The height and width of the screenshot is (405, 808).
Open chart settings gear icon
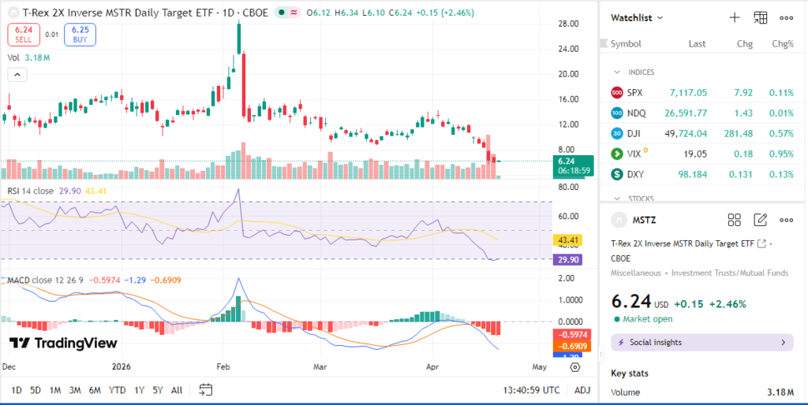pos(575,366)
